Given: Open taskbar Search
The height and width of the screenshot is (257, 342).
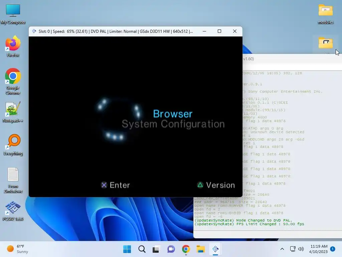Looking at the screenshot, I should [142, 249].
